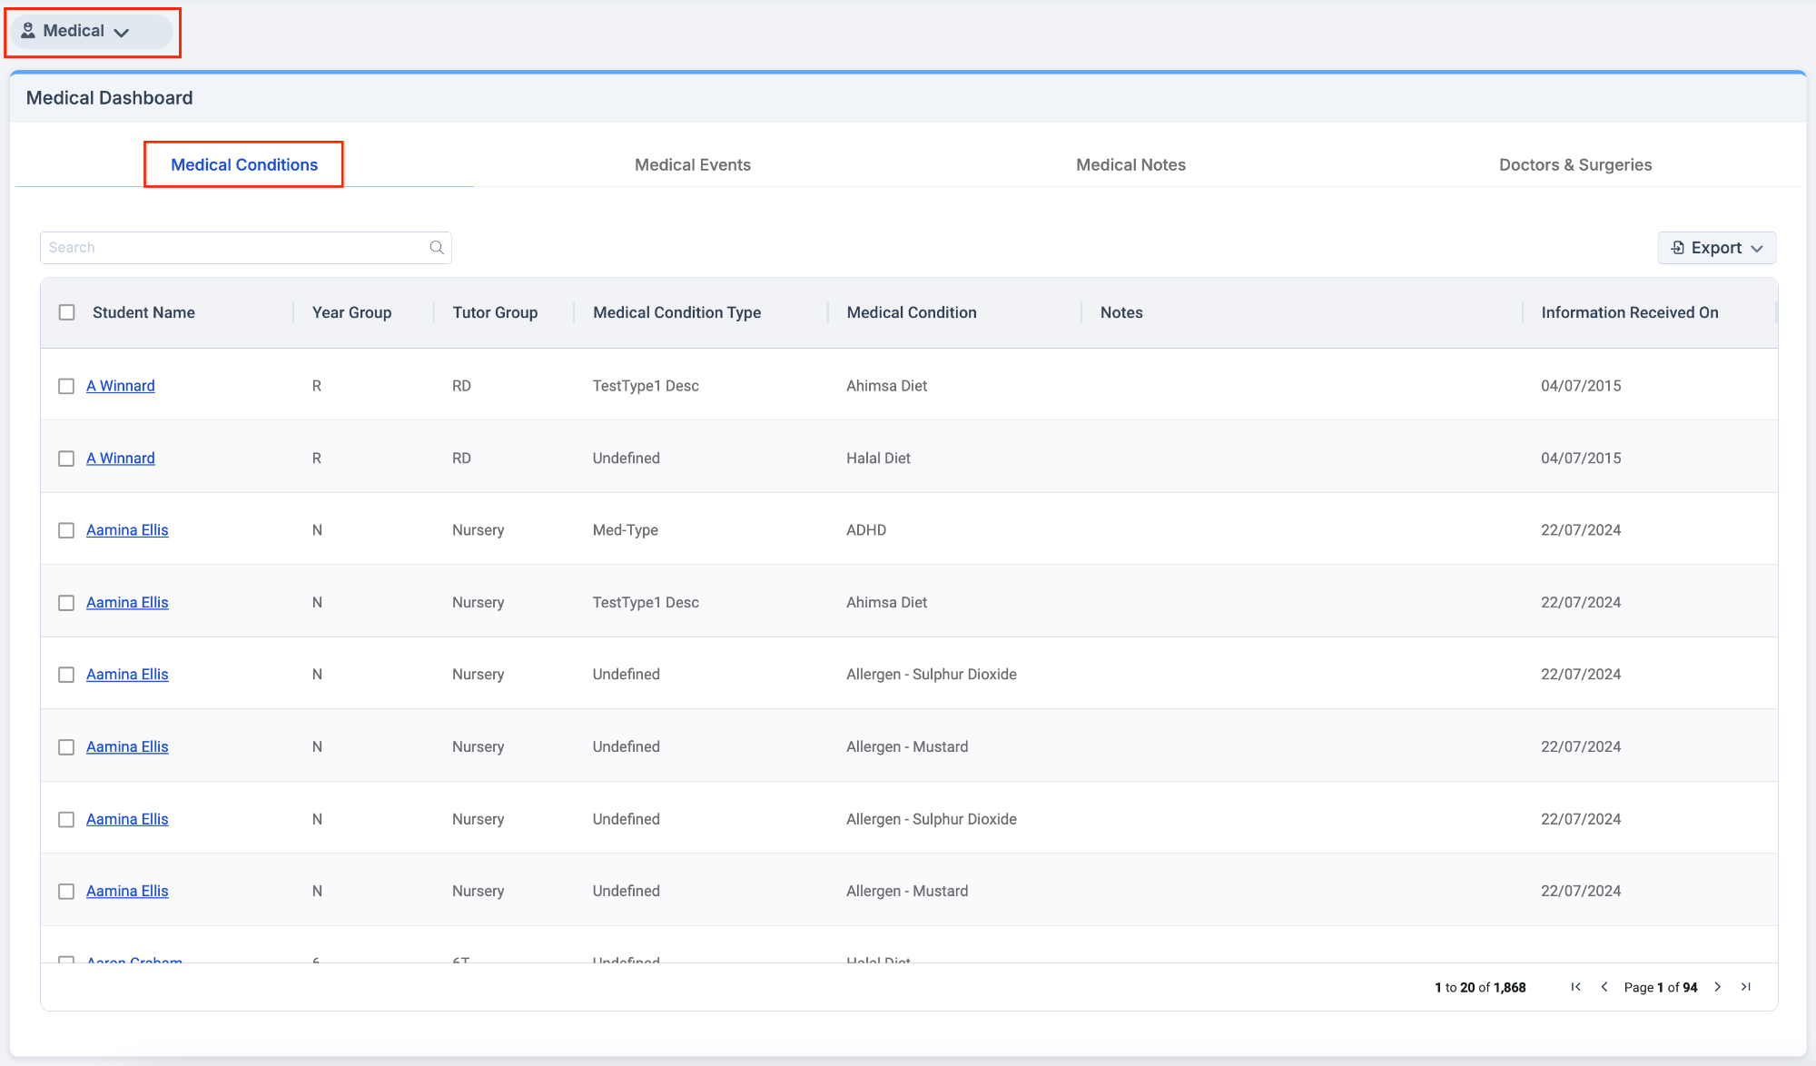The image size is (1816, 1066).
Task: Open the Medical module dropdown chevron
Action: [122, 32]
